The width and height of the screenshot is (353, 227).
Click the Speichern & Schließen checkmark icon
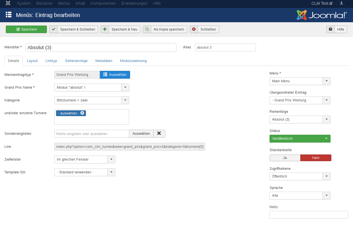(x=54, y=29)
